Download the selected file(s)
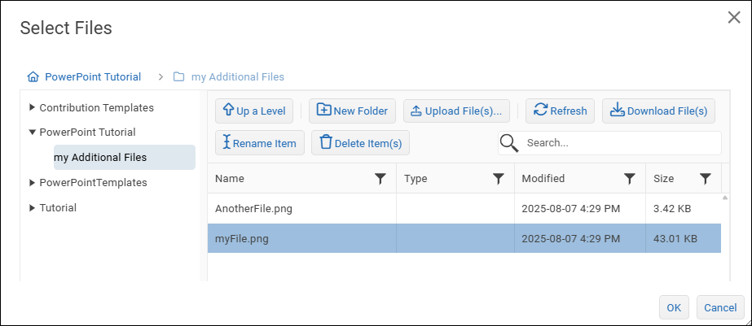The width and height of the screenshot is (752, 326). 658,111
